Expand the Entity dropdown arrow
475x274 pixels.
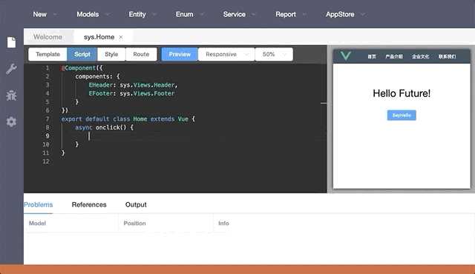(x=154, y=15)
